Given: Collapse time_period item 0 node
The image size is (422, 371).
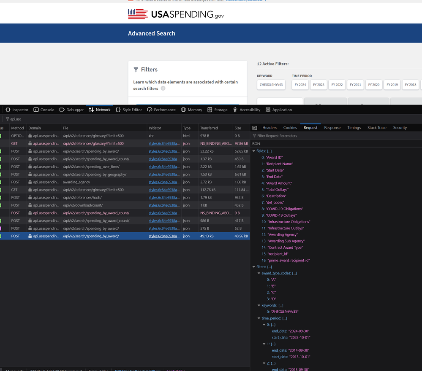Looking at the screenshot, I should (x=264, y=325).
